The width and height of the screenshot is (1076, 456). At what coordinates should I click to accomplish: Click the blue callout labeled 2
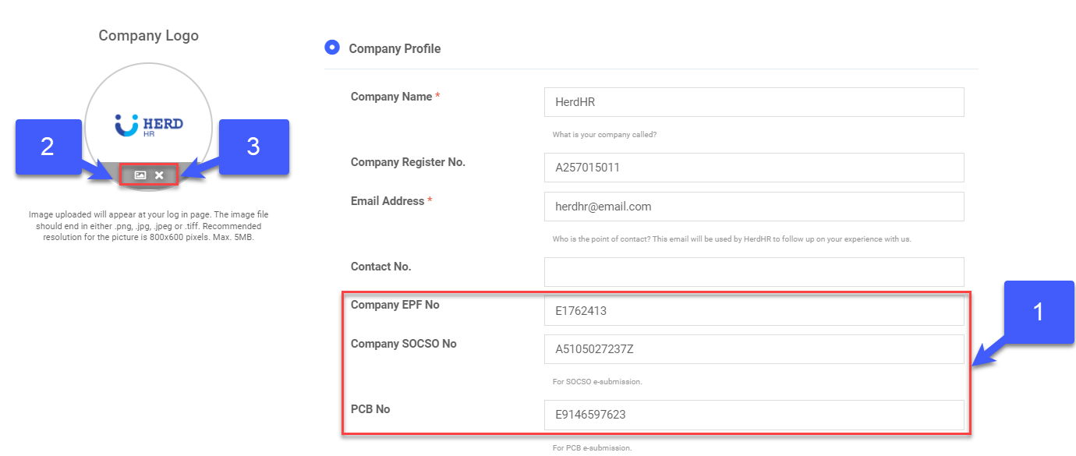pos(48,147)
